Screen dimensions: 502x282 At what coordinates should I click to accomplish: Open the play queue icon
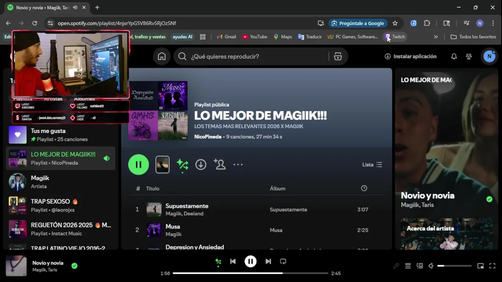click(408, 266)
